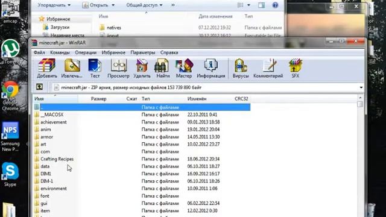Image resolution: width=386 pixels, height=217 pixels.
Task: Click the Избранное star in Explorer sidebar
Action: click(x=42, y=19)
